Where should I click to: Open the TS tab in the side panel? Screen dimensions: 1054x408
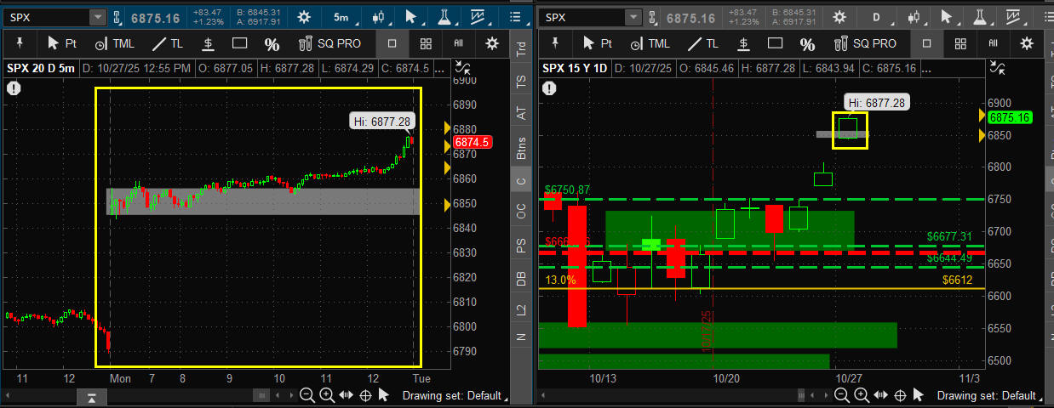(x=521, y=82)
